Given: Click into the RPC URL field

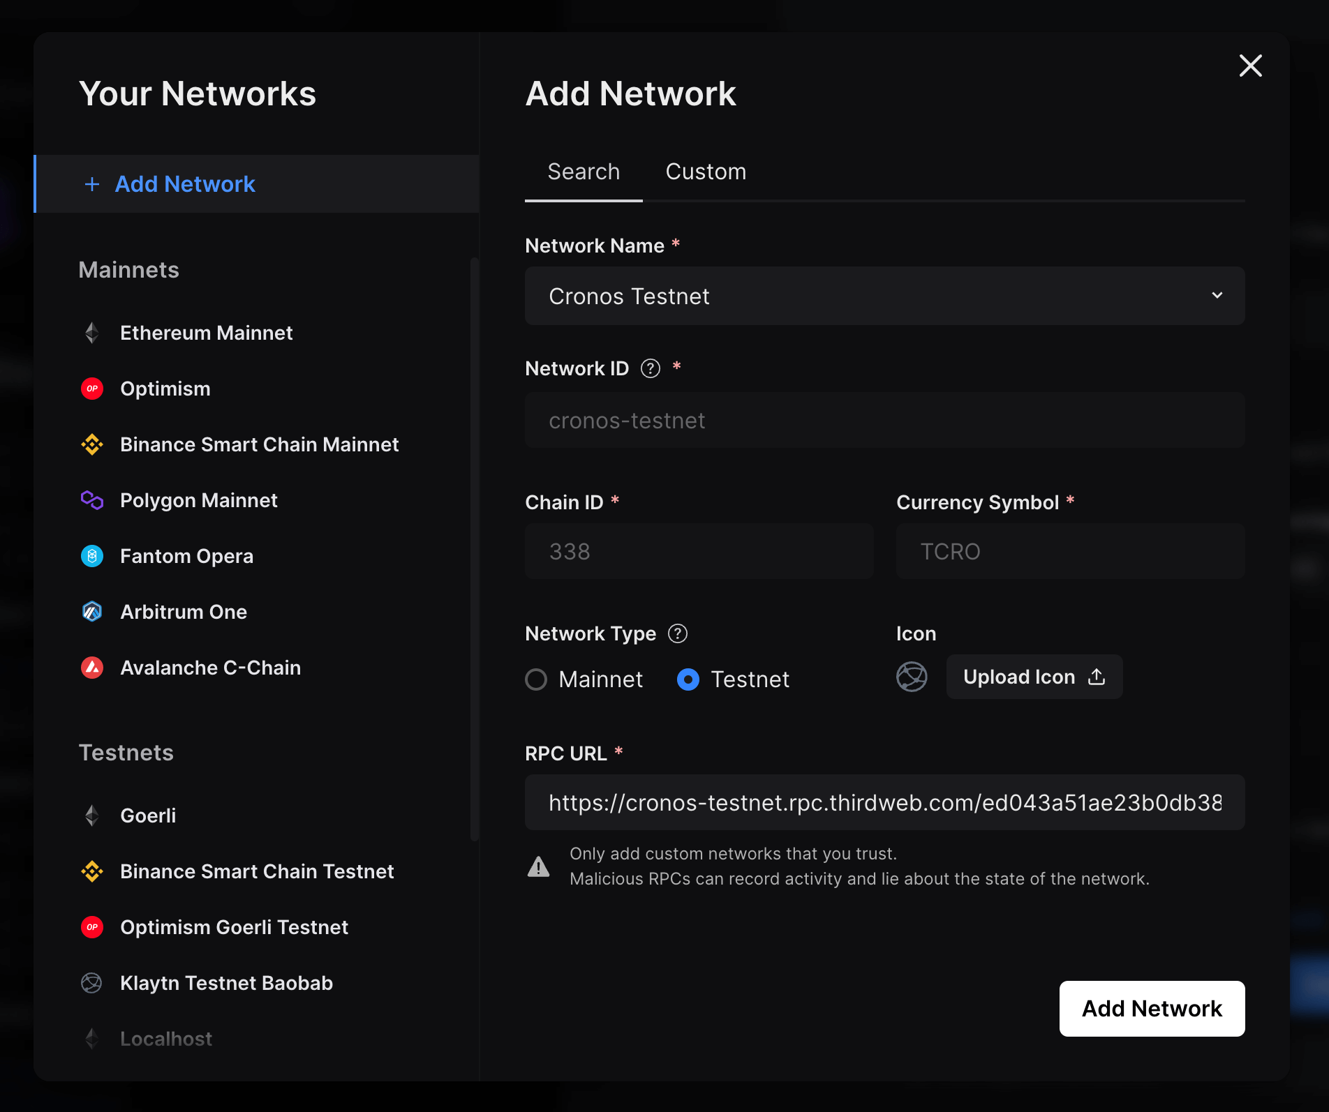Looking at the screenshot, I should pyautogui.click(x=885, y=802).
